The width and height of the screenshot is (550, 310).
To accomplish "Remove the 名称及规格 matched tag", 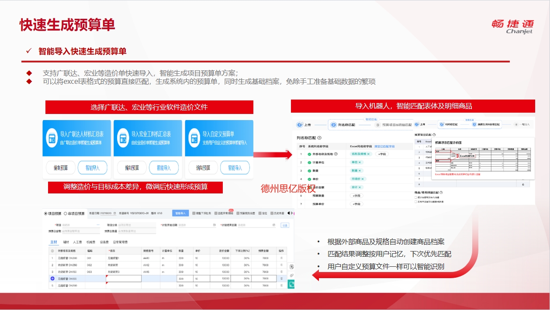I will click(368, 154).
